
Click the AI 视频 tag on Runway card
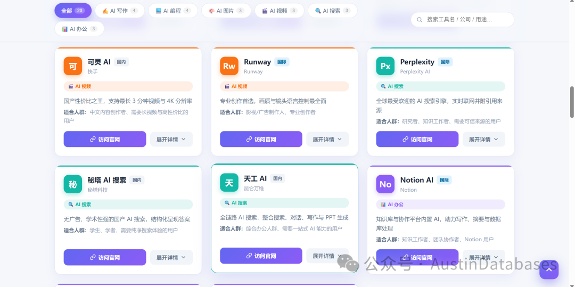[284, 86]
